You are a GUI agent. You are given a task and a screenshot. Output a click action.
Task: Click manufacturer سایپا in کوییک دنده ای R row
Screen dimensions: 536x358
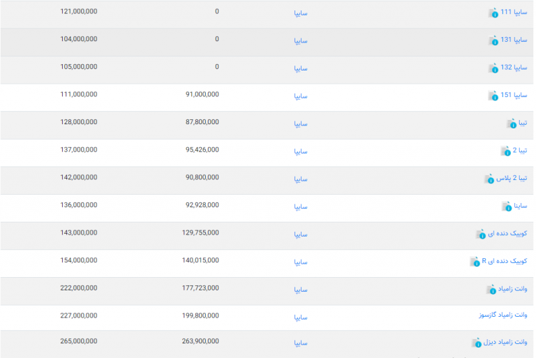coord(301,262)
